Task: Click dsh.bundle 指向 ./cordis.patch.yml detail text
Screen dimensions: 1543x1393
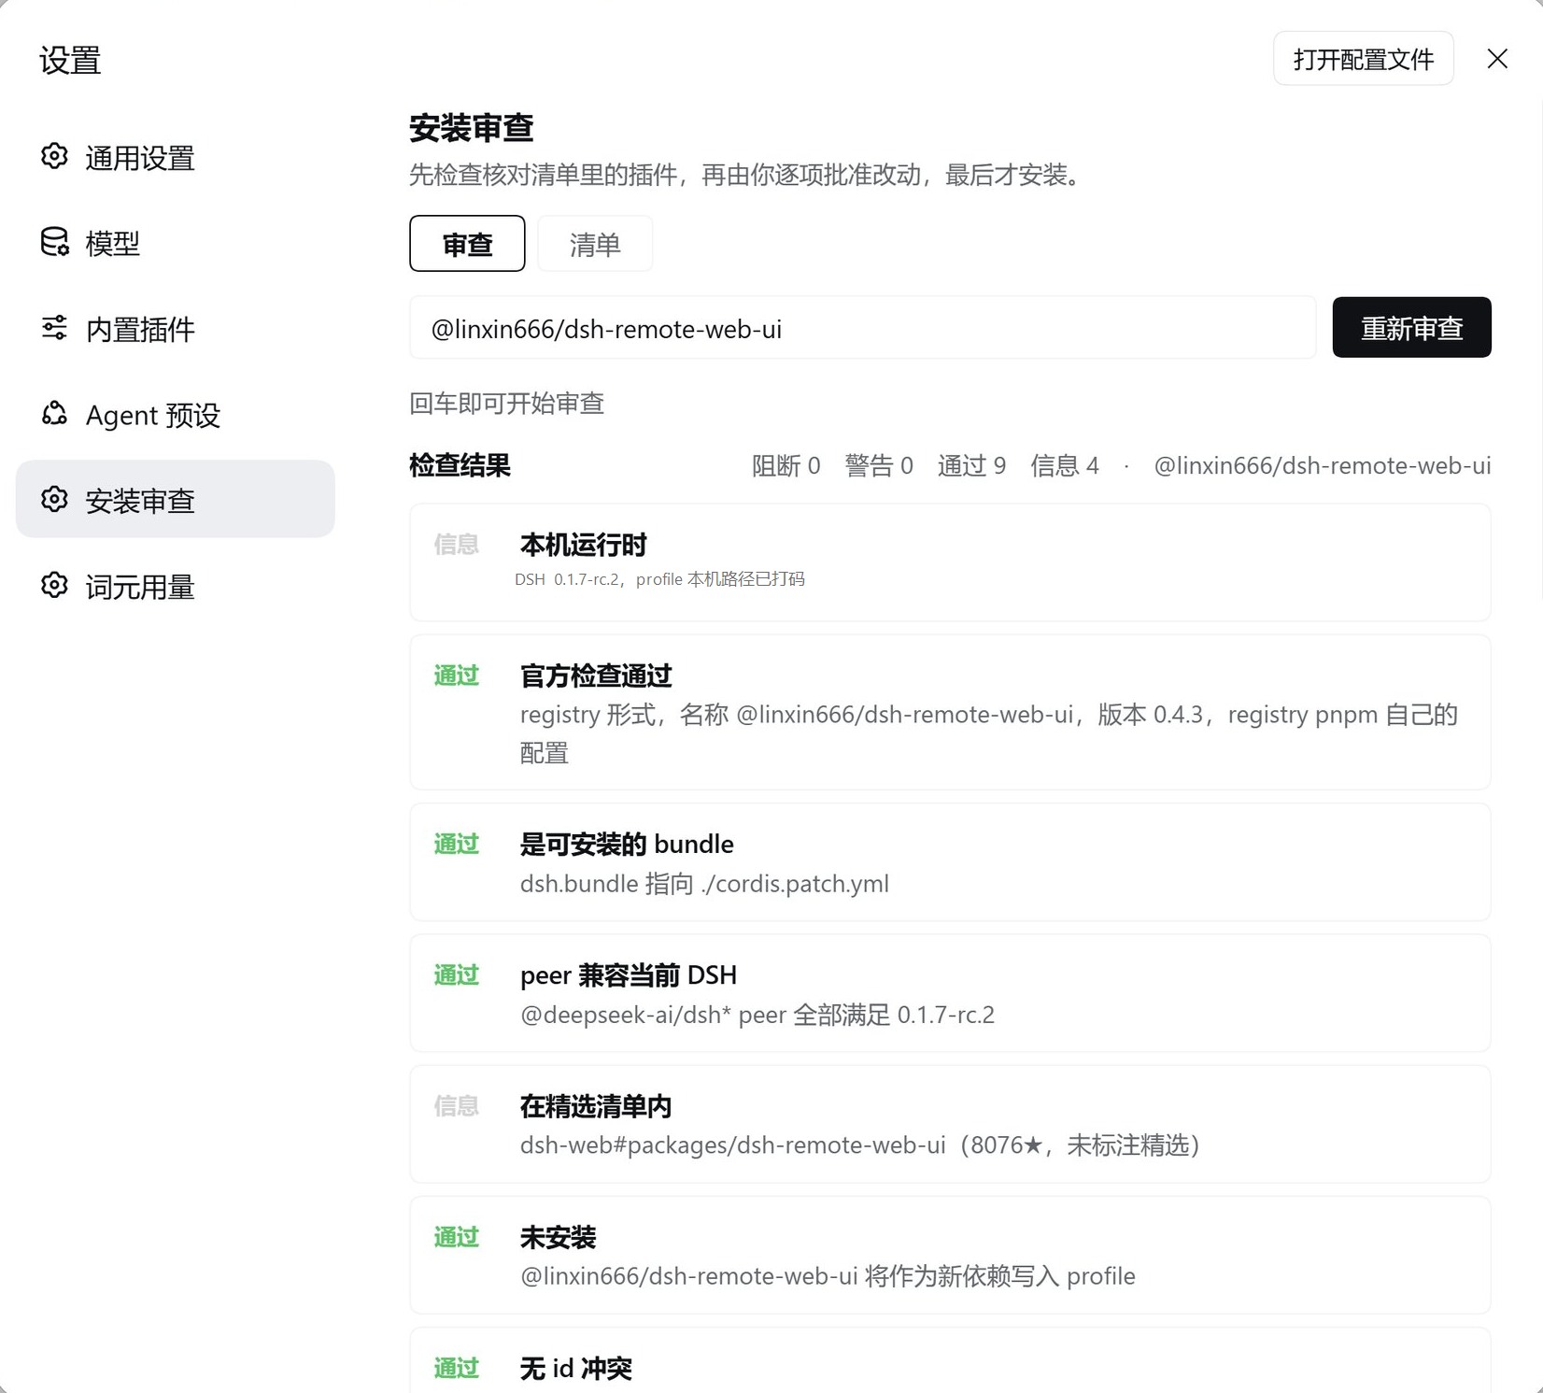Action: click(704, 883)
